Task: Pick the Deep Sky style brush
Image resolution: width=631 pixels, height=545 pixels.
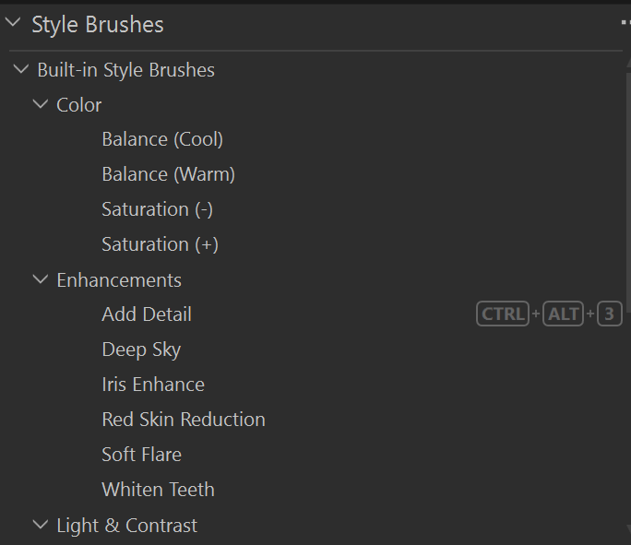Action: coord(141,350)
